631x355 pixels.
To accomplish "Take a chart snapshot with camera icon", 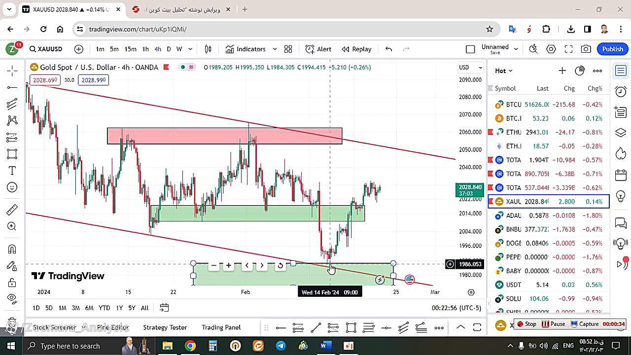I will coord(586,49).
